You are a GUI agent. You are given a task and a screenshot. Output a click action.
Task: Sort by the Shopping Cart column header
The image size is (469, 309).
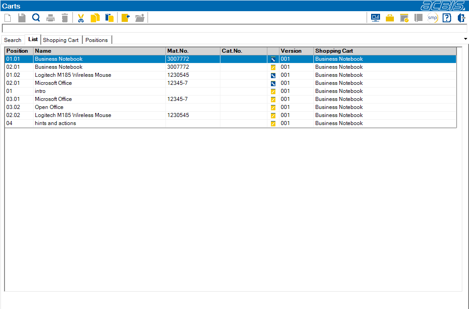click(x=385, y=51)
